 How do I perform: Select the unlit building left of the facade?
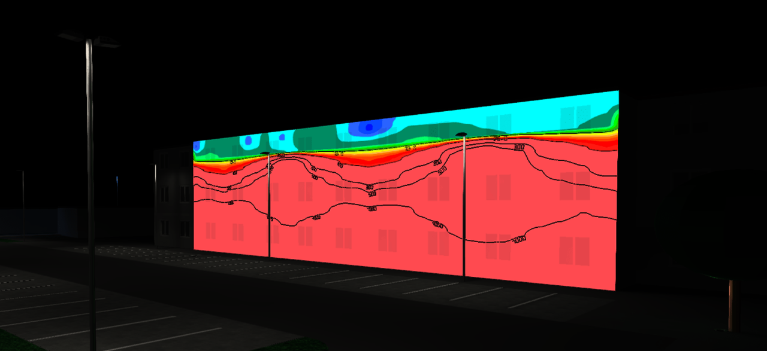point(174,197)
